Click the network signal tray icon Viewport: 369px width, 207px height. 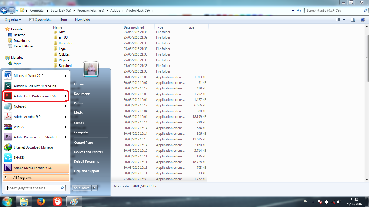(x=333, y=202)
